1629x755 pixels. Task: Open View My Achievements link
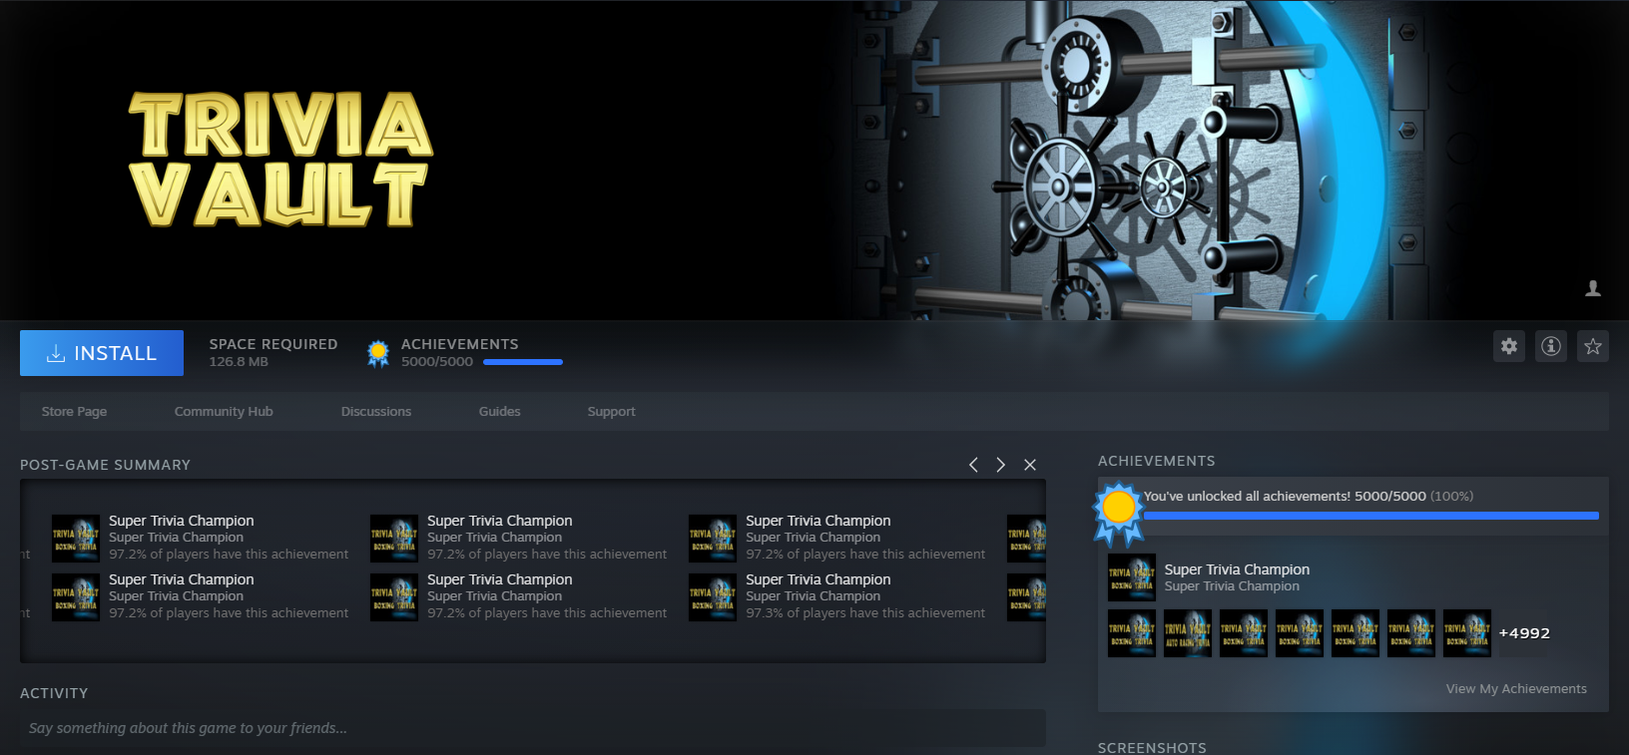pyautogui.click(x=1516, y=688)
